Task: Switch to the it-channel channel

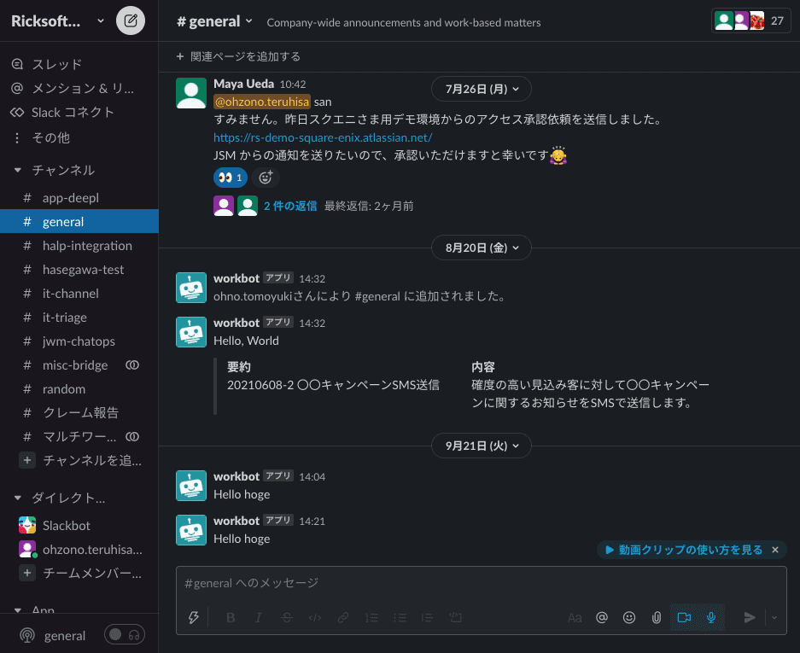Action: point(79,294)
